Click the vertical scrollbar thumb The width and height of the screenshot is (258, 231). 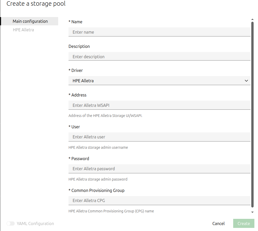253,114
